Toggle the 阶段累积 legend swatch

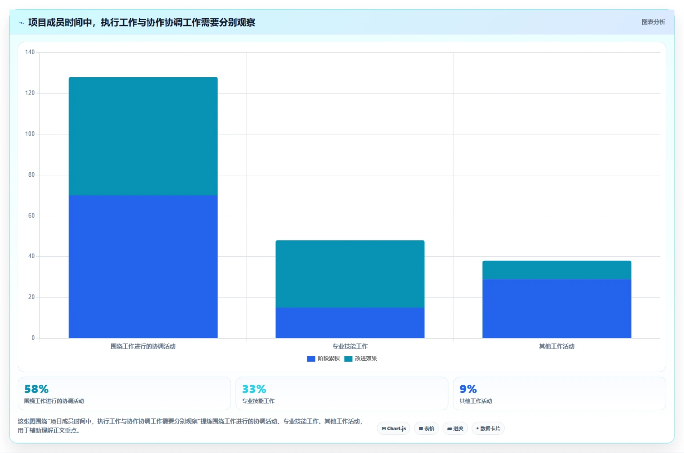pos(311,358)
